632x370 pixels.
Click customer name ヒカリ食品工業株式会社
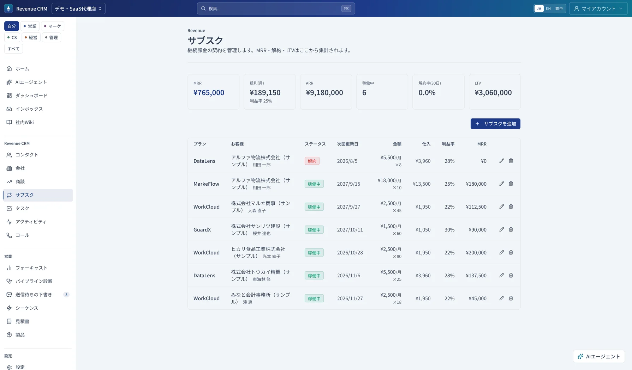coord(258,249)
